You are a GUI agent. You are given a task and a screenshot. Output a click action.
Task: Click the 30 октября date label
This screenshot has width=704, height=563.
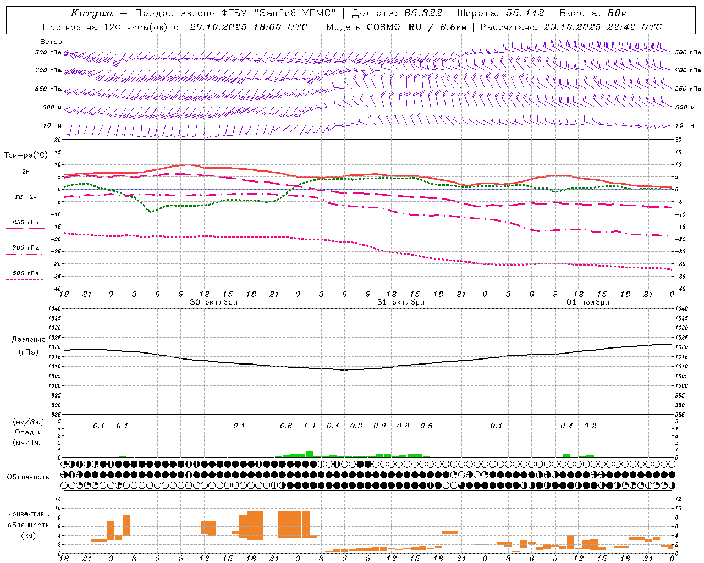click(214, 302)
